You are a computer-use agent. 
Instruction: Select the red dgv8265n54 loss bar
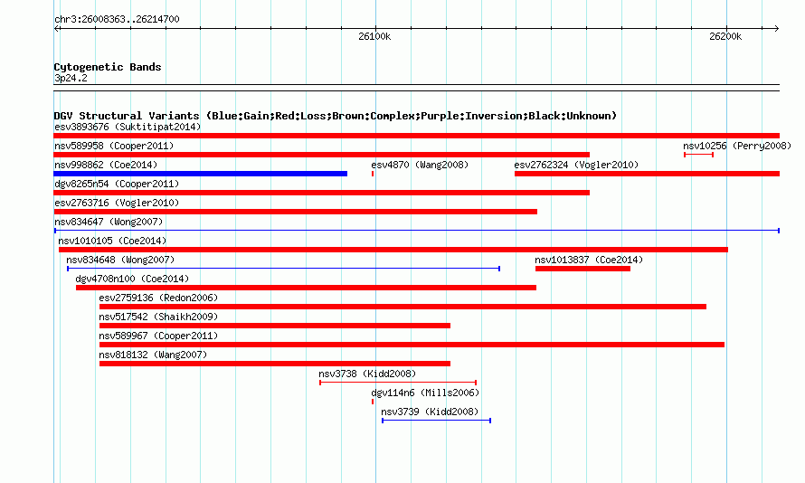click(x=321, y=193)
